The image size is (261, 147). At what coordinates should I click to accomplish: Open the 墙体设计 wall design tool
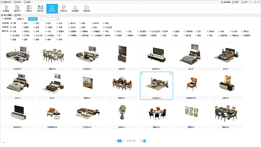(17, 8)
